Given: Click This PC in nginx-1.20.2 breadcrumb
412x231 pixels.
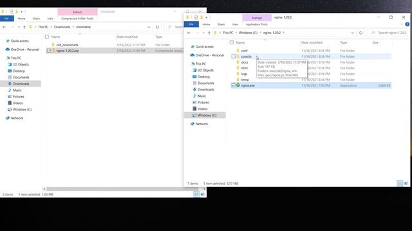Looking at the screenshot, I should (x=228, y=33).
